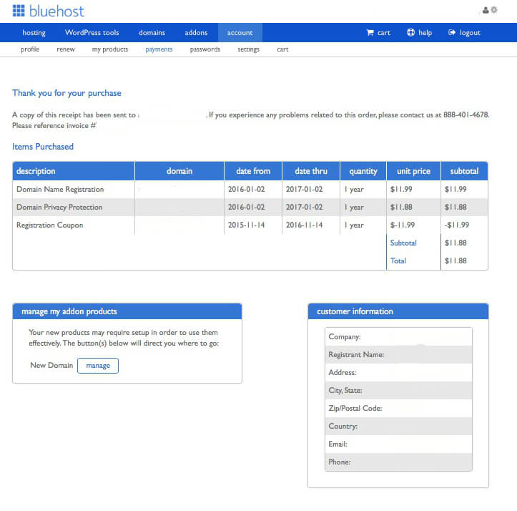Image resolution: width=517 pixels, height=511 pixels.
Task: Click cart link in the white sub-navigation
Action: pos(282,49)
